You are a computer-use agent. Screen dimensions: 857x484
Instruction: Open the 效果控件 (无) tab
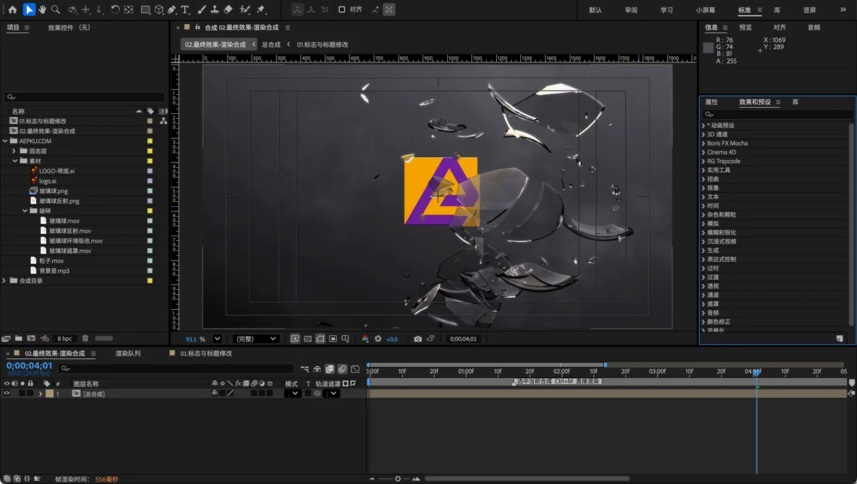tap(69, 27)
